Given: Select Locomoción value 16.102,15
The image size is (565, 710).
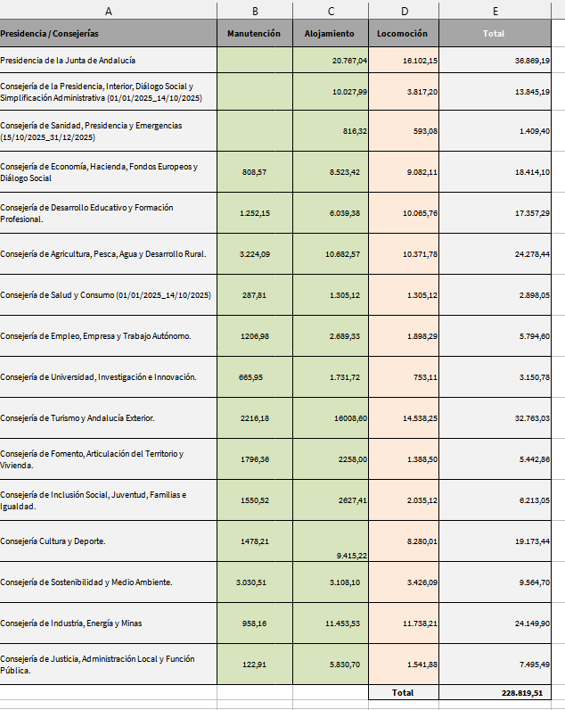Looking at the screenshot, I should coord(404,61).
